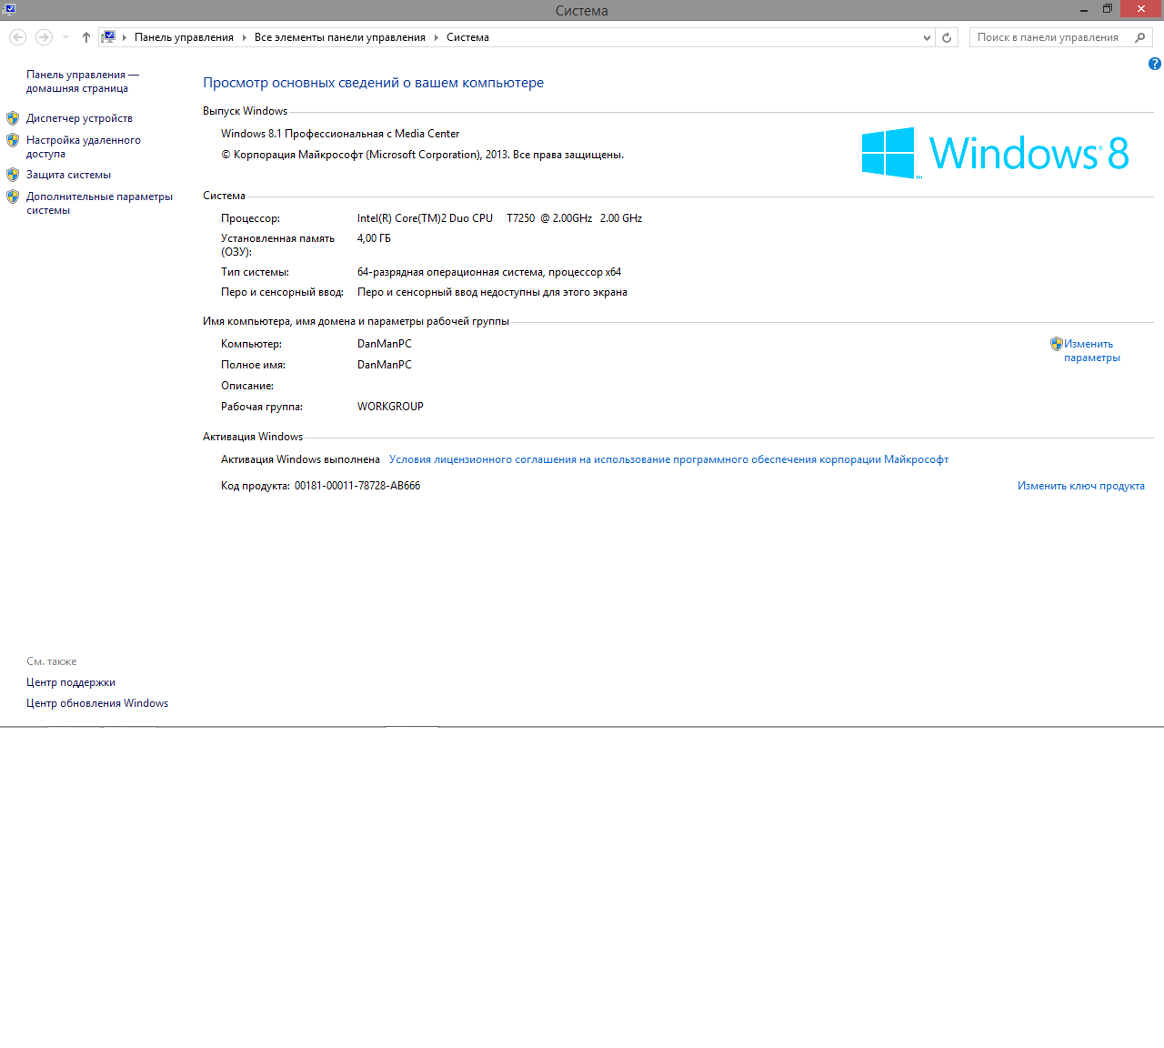Expand chevron after 'Панель управления' breadcrumb
This screenshot has width=1164, height=1048.
point(245,37)
